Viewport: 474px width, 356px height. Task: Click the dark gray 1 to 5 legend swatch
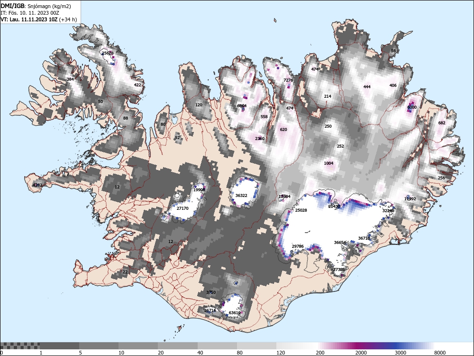[59, 346]
